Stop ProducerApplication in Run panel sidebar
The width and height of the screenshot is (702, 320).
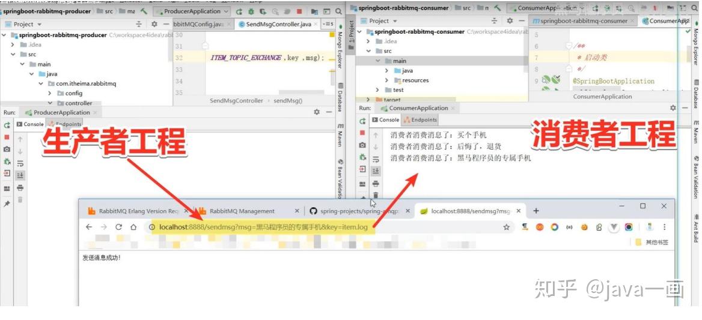[x=7, y=137]
